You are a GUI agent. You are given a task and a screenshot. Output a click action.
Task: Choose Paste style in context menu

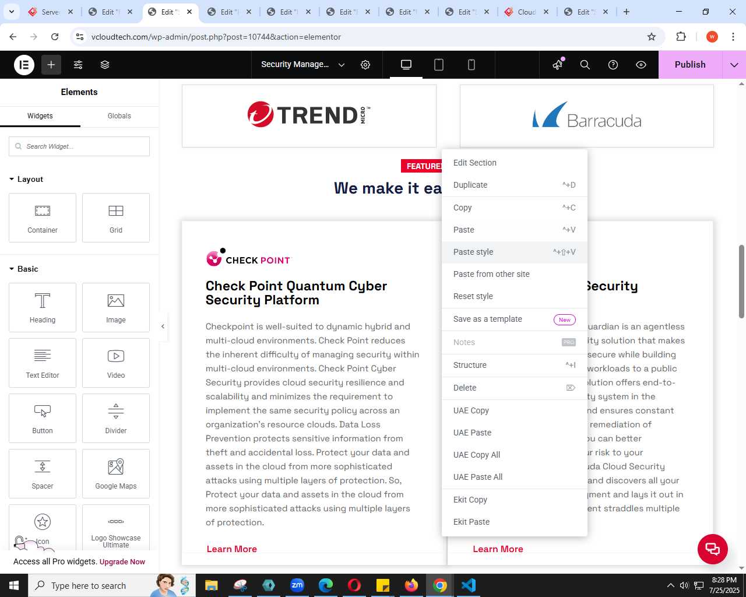click(515, 252)
